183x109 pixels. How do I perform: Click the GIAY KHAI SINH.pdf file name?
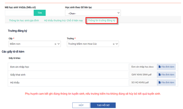(142, 75)
